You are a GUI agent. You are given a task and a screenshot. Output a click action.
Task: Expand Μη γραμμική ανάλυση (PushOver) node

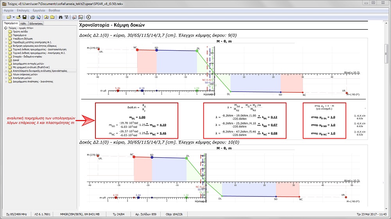[6, 67]
